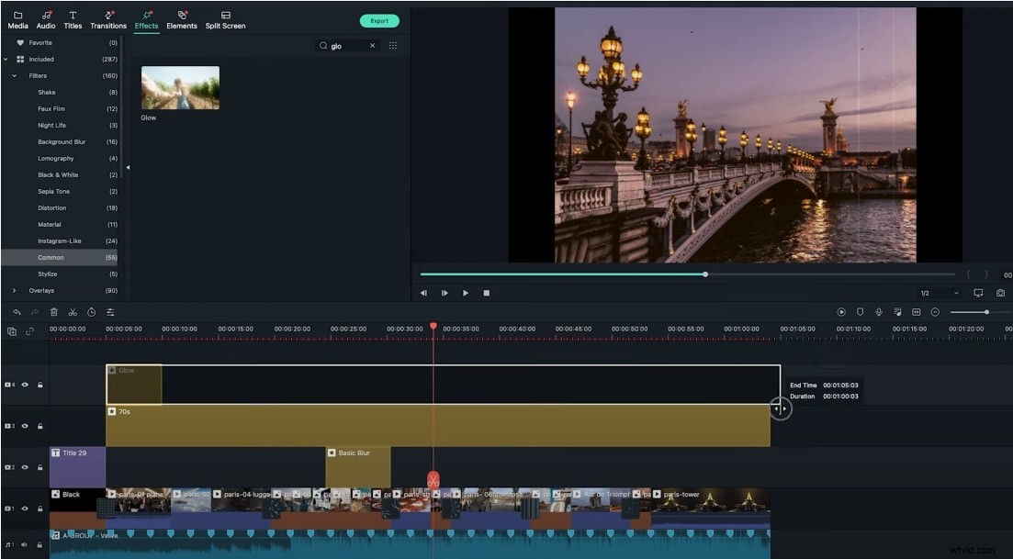Select the Split (scissors) tool in the timeline toolbar
Viewport: 1013px width, 559px height.
pos(73,312)
